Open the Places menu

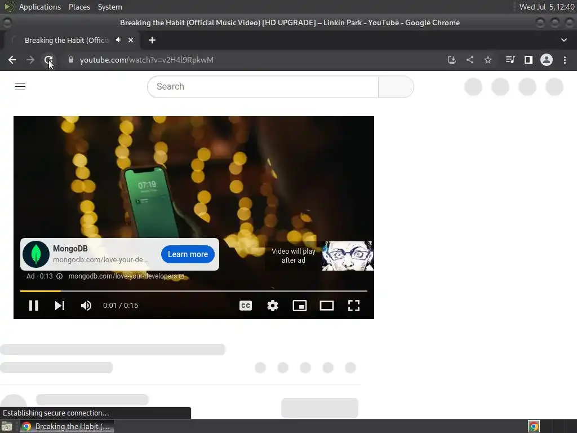(79, 7)
